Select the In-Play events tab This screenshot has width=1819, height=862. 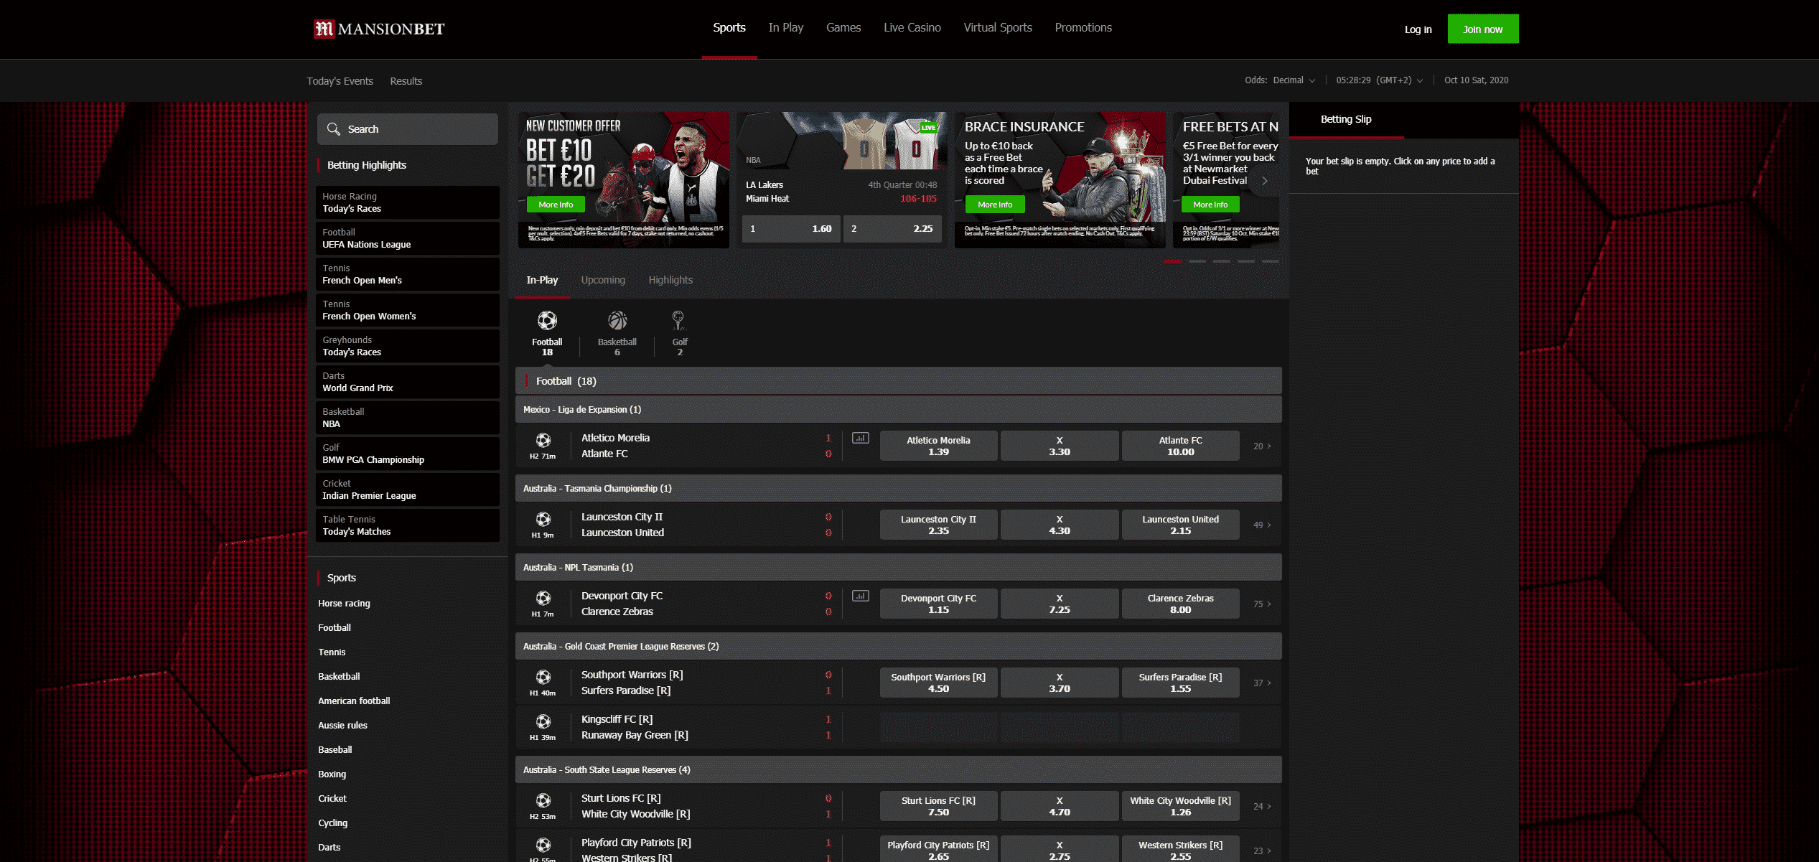pos(542,280)
